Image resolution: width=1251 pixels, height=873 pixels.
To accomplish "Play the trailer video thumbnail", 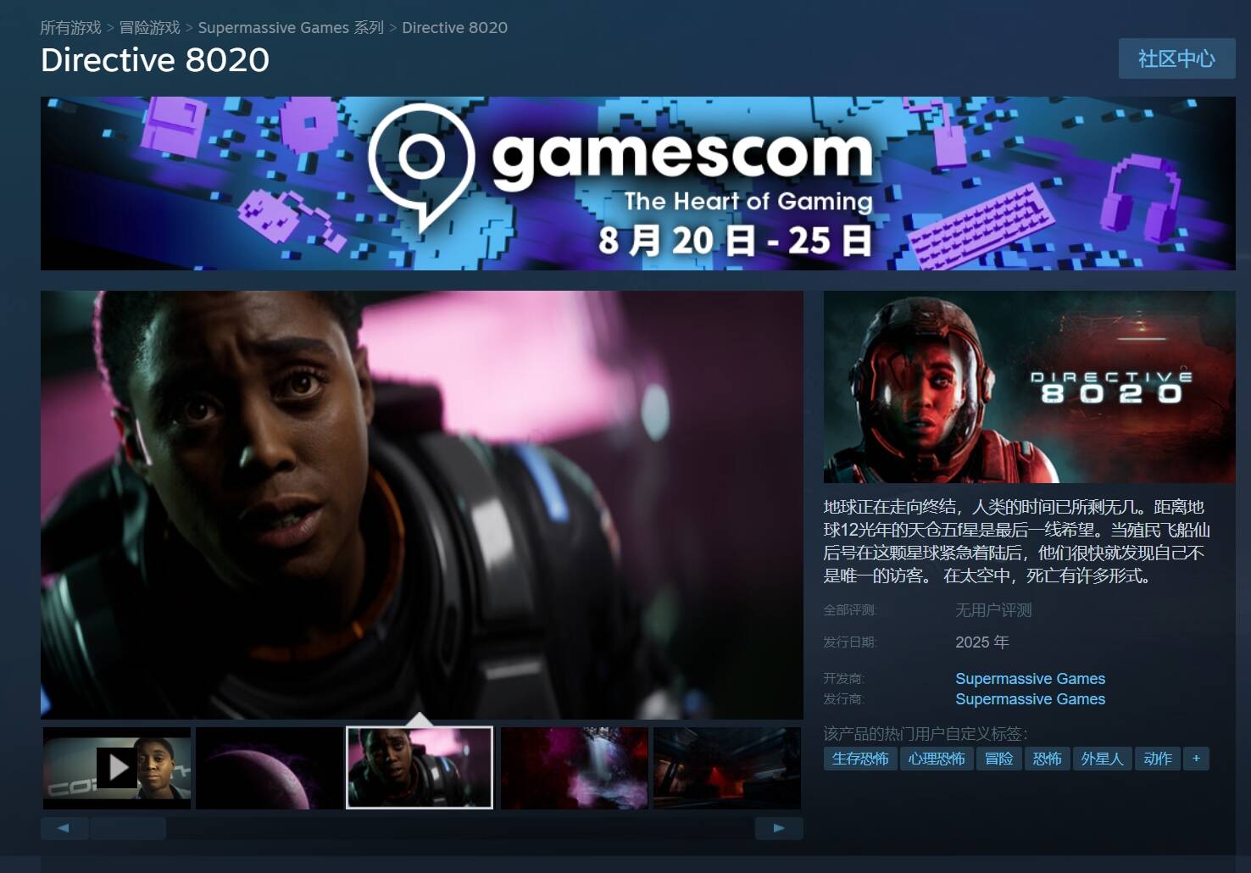I will pos(117,768).
